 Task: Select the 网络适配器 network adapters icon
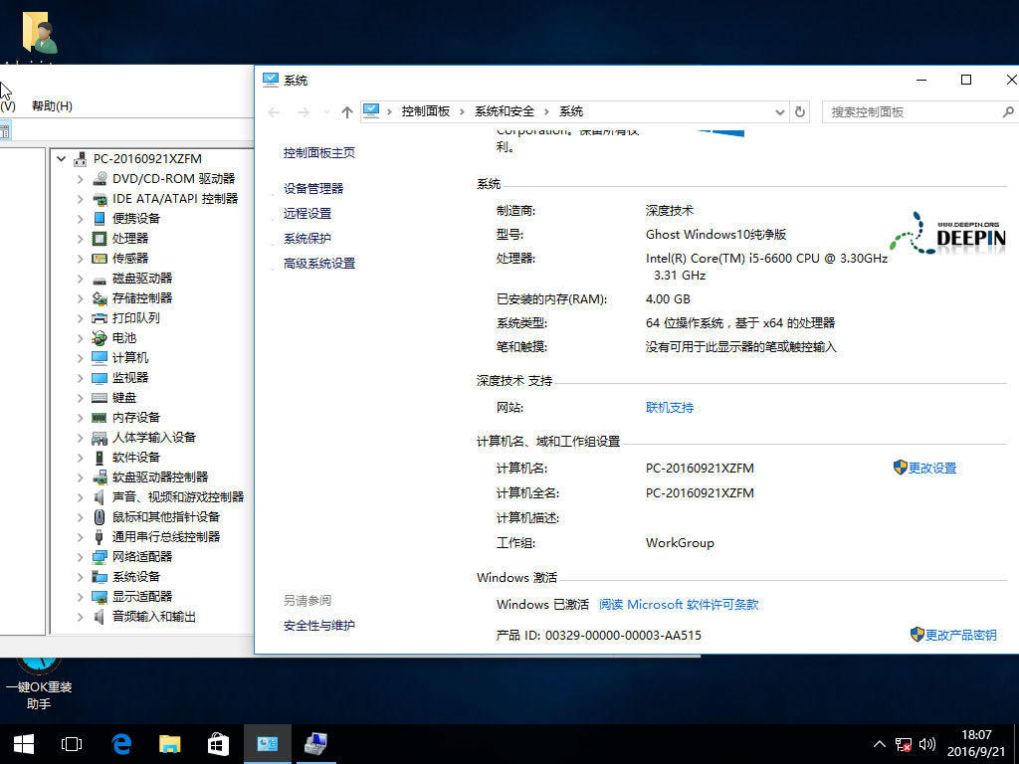pyautogui.click(x=99, y=556)
